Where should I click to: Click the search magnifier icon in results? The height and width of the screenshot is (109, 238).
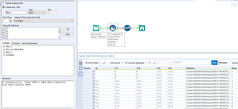(172, 62)
